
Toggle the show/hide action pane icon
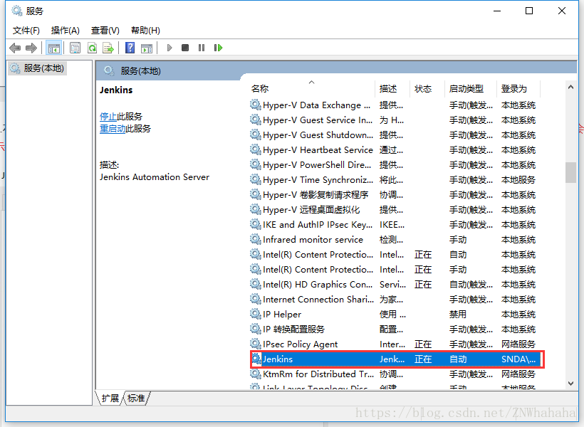coord(147,48)
